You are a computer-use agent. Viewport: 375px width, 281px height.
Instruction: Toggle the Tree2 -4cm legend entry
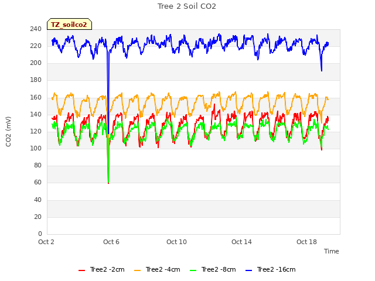(x=157, y=269)
